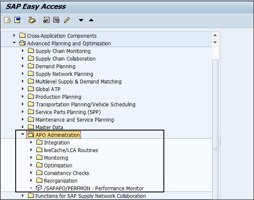Click the Global ATP folder icon
Image resolution: width=254 pixels, height=200 pixels.
[31, 89]
